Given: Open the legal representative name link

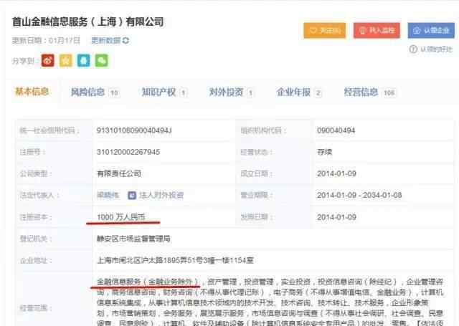Looking at the screenshot, I should (x=108, y=195).
